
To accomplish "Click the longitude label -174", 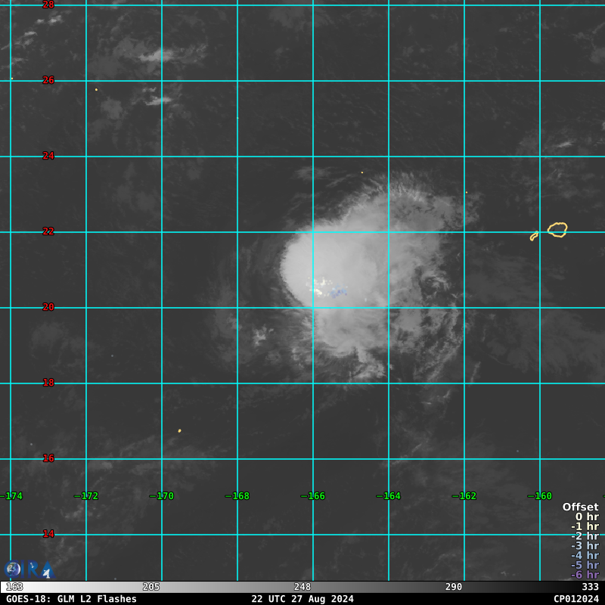I will [x=11, y=496].
